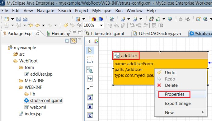Image resolution: width=212 pixels, height=121 pixels.
Task: Select web.xml in the tree
Action: click(x=38, y=107)
